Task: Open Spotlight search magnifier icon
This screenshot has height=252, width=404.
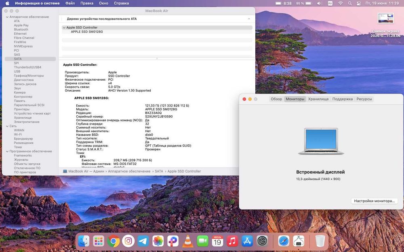Action: pyautogui.click(x=349, y=3)
